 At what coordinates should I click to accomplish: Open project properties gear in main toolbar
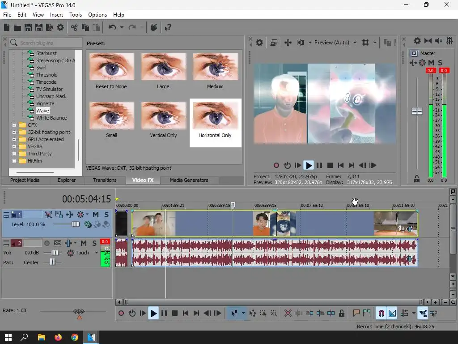(x=60, y=27)
